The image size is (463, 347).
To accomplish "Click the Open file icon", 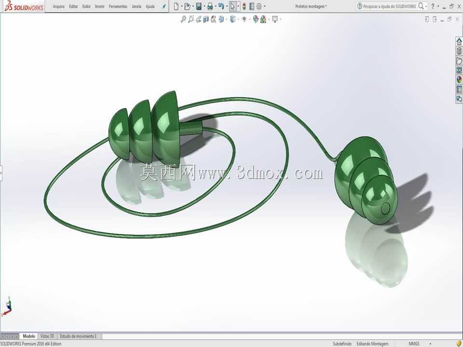I will (187, 6).
